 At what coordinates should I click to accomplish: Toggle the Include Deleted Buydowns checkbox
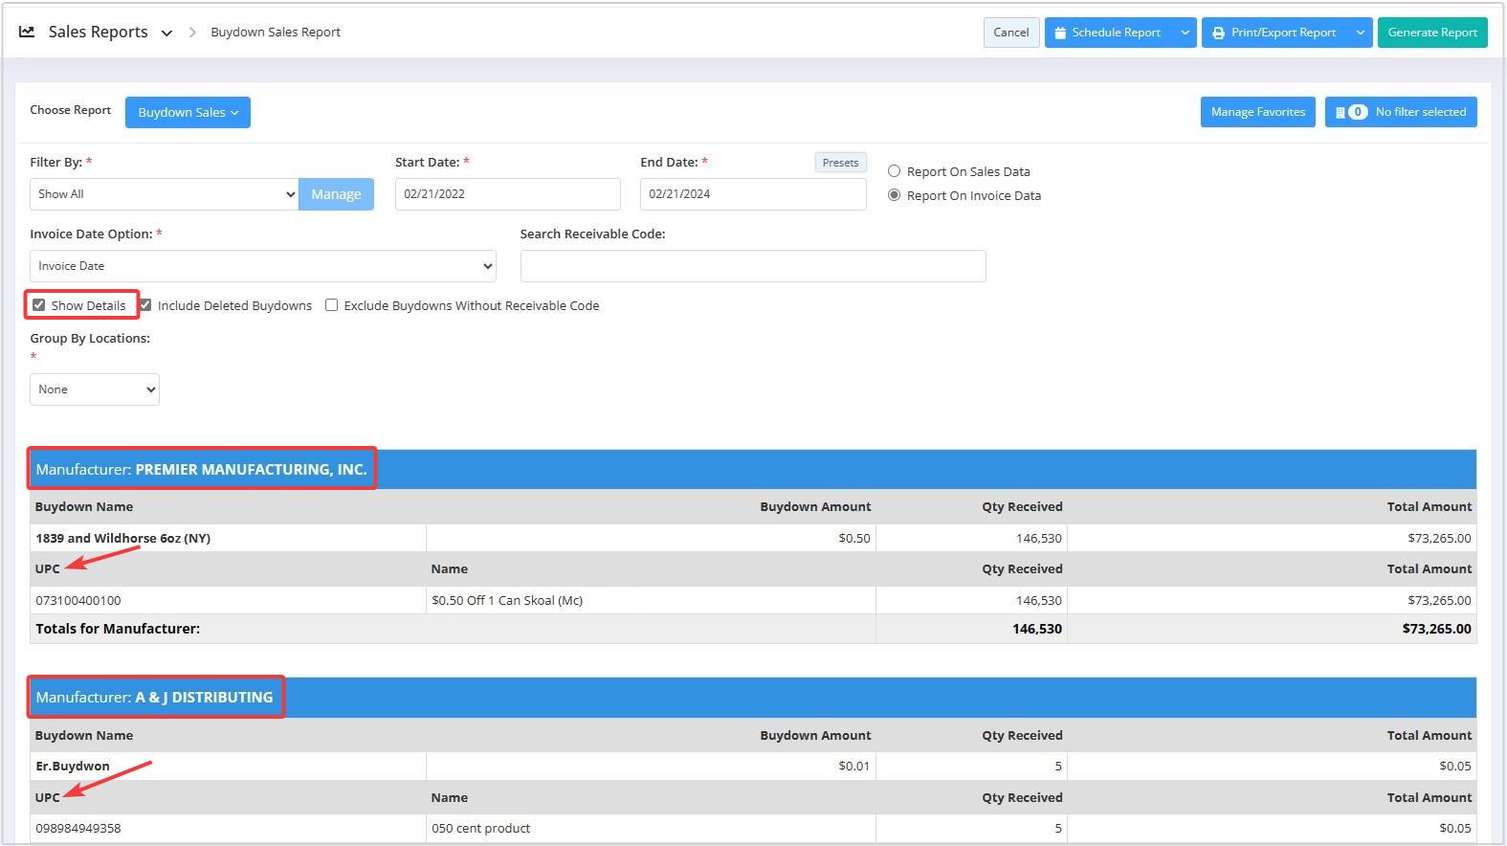coord(145,305)
